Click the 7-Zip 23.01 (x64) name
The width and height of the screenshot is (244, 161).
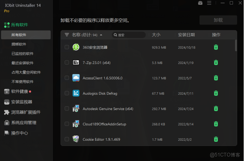click(96, 63)
